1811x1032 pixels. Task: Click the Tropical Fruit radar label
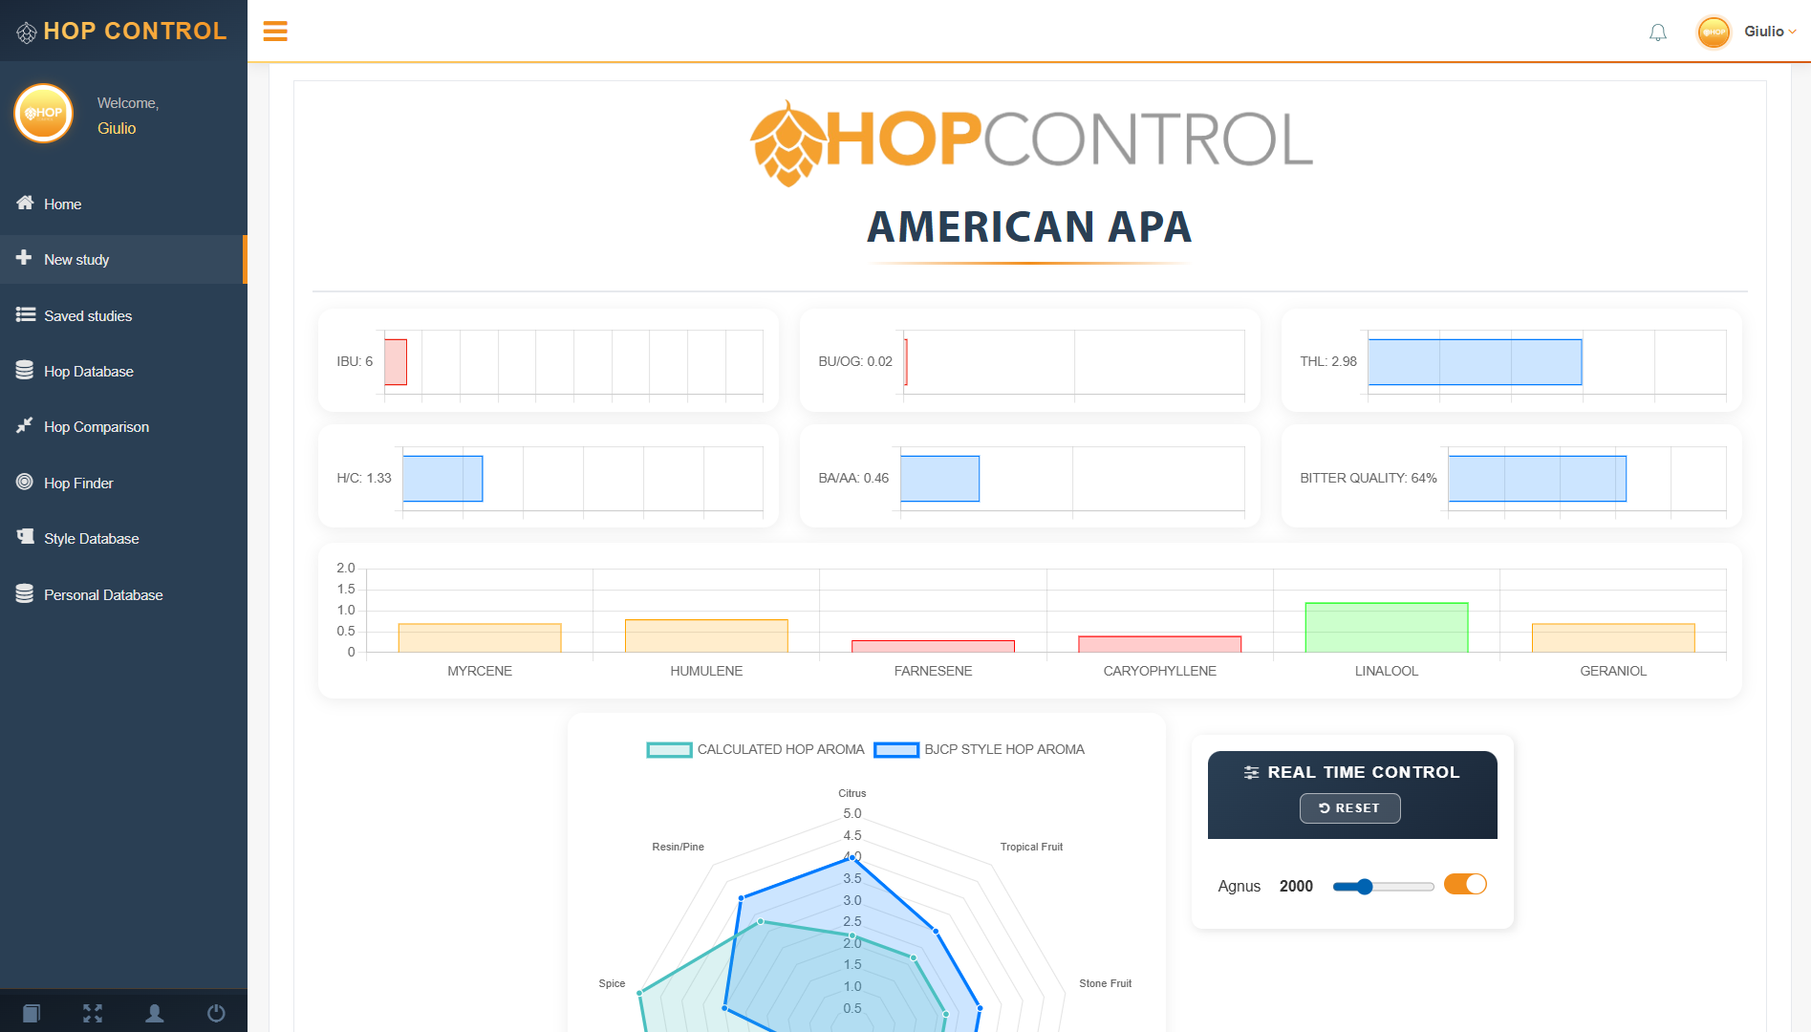point(1031,847)
